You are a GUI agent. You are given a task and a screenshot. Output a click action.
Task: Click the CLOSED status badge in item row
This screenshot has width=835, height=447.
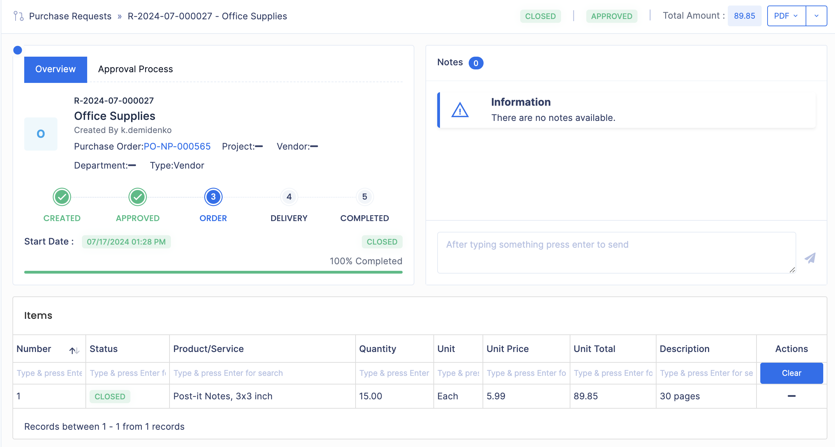pyautogui.click(x=110, y=397)
